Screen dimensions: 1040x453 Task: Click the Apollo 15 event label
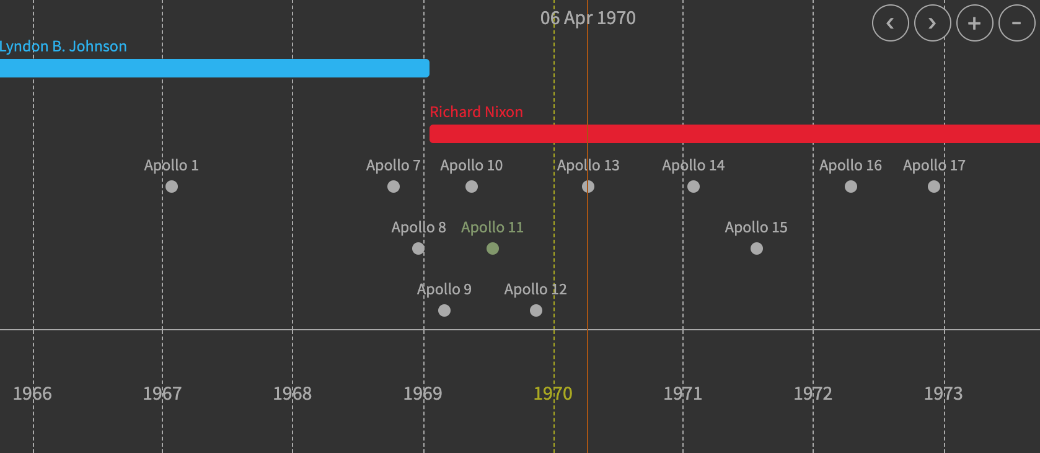[756, 227]
